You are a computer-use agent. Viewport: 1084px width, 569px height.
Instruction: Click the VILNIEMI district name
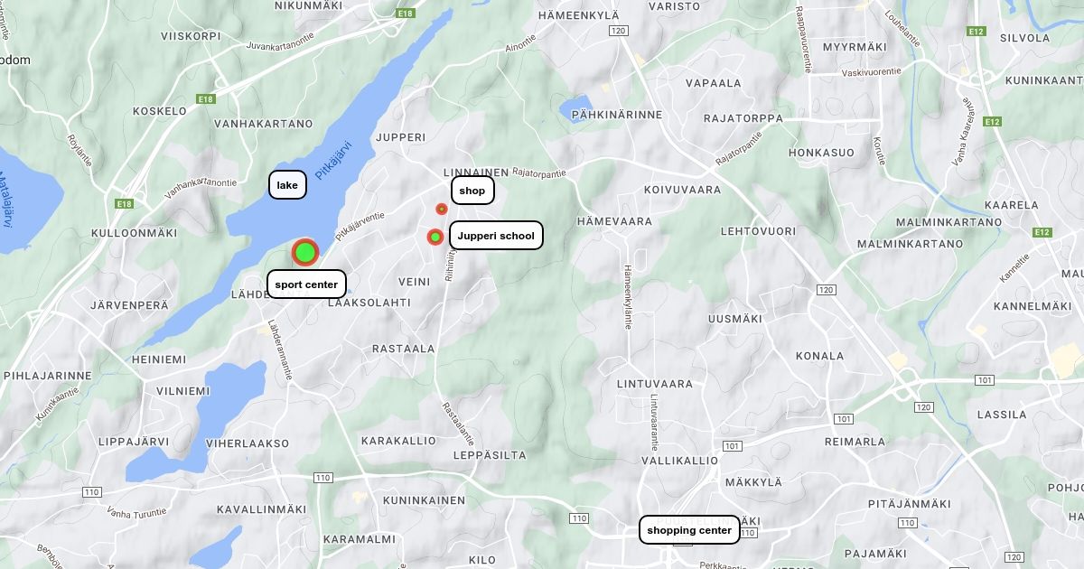coord(182,391)
